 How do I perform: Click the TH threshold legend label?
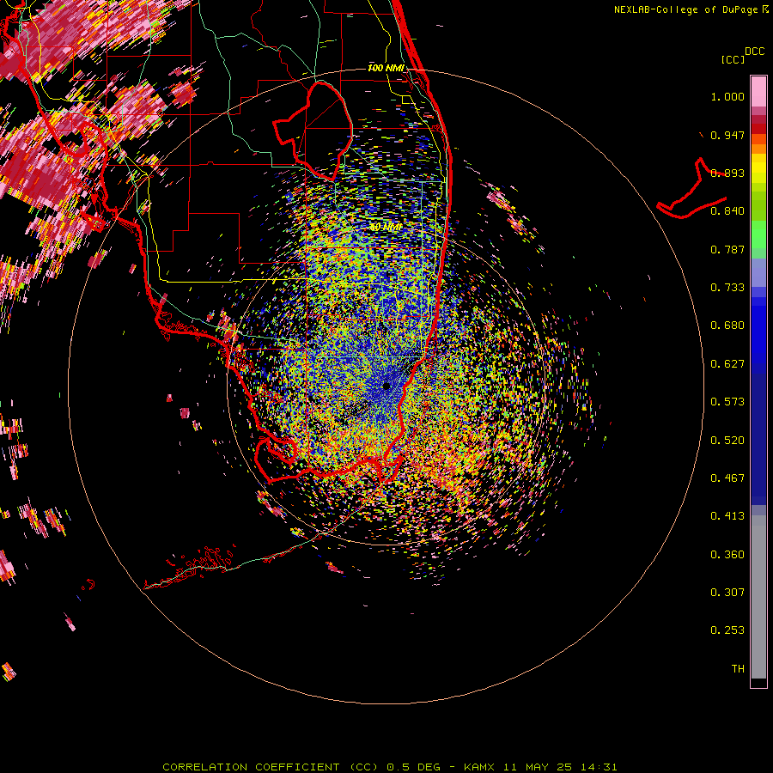coord(738,669)
